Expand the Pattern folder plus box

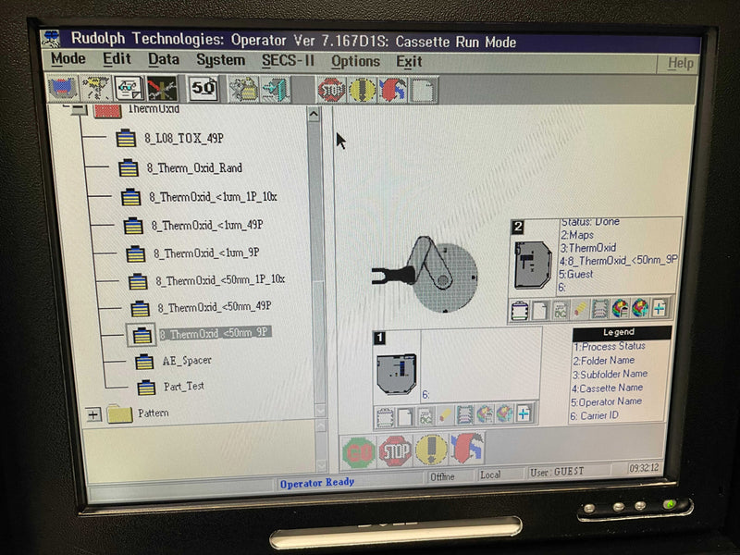coord(93,414)
